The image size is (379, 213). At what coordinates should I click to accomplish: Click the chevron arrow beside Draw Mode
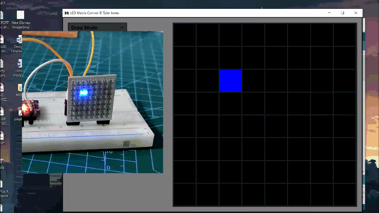coord(122,28)
